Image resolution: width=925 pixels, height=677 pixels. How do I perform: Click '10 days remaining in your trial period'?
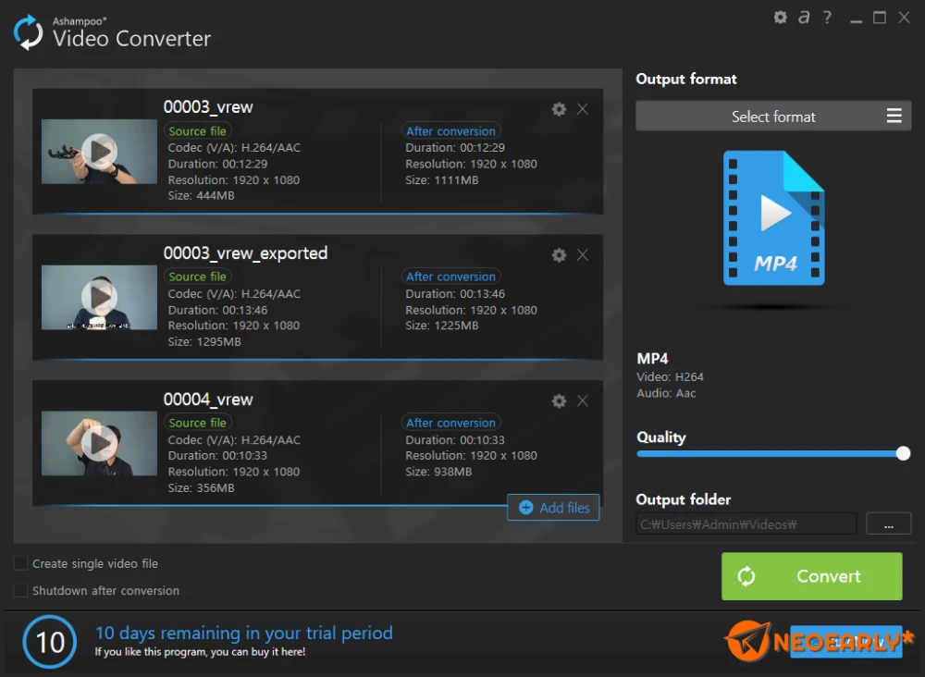click(243, 633)
